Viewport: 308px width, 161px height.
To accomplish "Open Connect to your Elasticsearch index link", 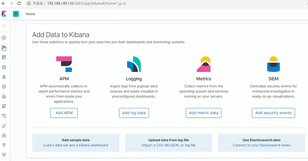I will click(261, 145).
